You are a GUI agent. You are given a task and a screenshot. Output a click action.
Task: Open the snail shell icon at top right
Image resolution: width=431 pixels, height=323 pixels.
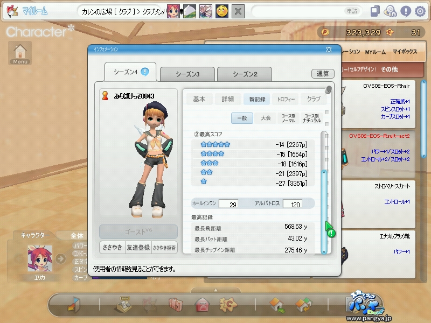[x=390, y=11]
